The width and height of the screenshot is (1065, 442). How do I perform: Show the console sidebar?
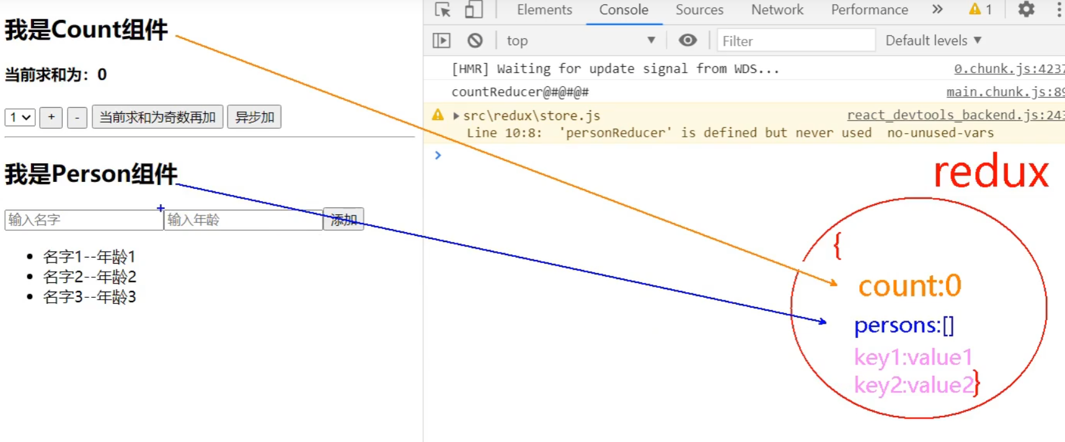441,41
